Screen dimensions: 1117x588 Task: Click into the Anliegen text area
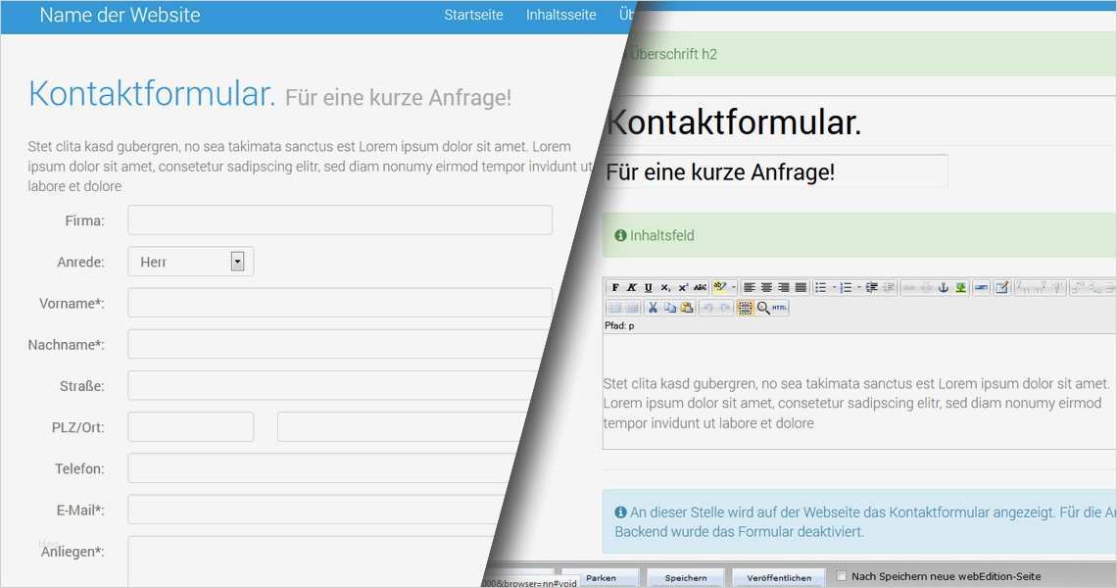pyautogui.click(x=310, y=562)
